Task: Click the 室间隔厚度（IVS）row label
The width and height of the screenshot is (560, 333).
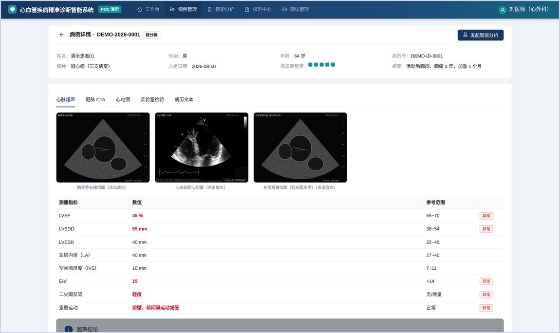Action: pyautogui.click(x=77, y=268)
